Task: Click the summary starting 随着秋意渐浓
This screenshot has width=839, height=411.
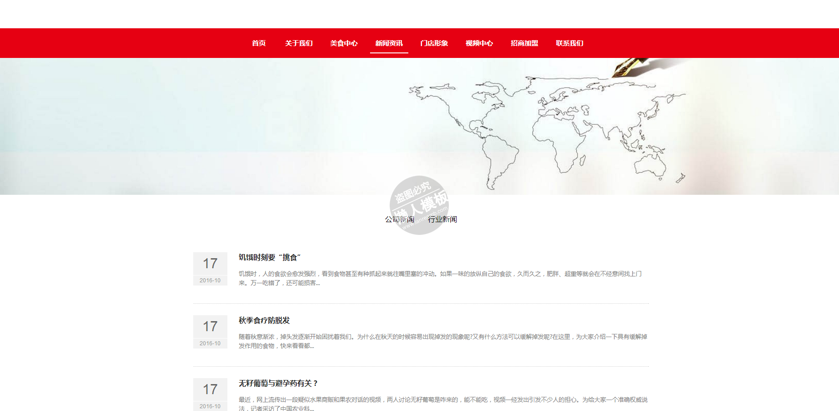Action: (443, 341)
